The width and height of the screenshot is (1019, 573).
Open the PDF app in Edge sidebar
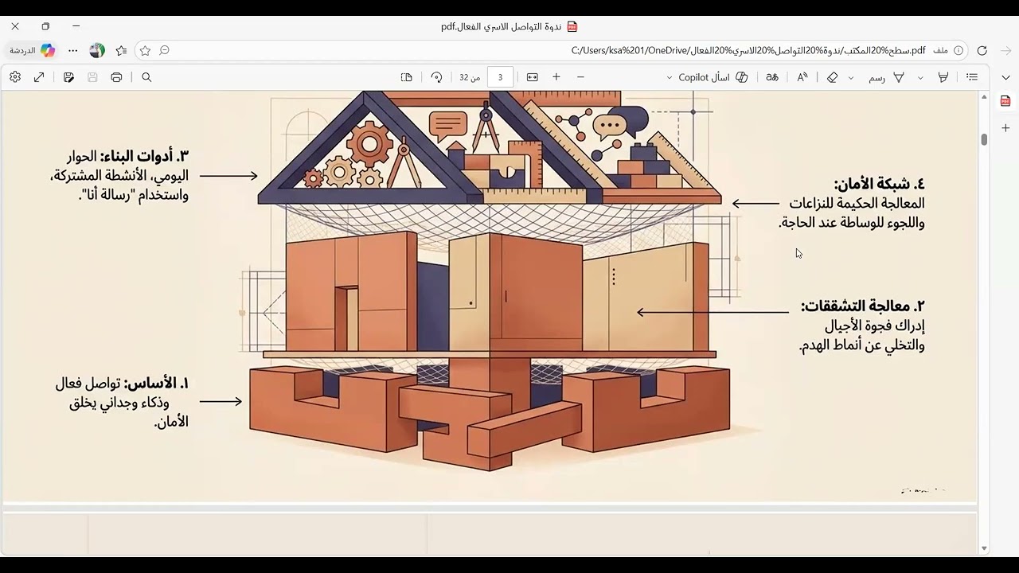click(x=1005, y=101)
